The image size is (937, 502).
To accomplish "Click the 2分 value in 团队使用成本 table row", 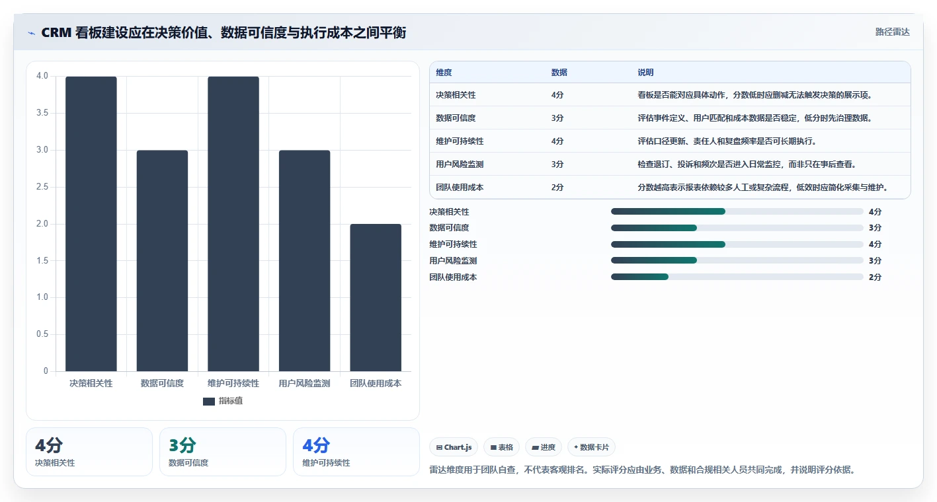I will click(x=557, y=188).
